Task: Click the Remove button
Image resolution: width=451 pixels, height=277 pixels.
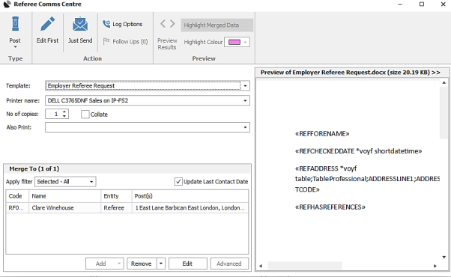Action: (142, 264)
